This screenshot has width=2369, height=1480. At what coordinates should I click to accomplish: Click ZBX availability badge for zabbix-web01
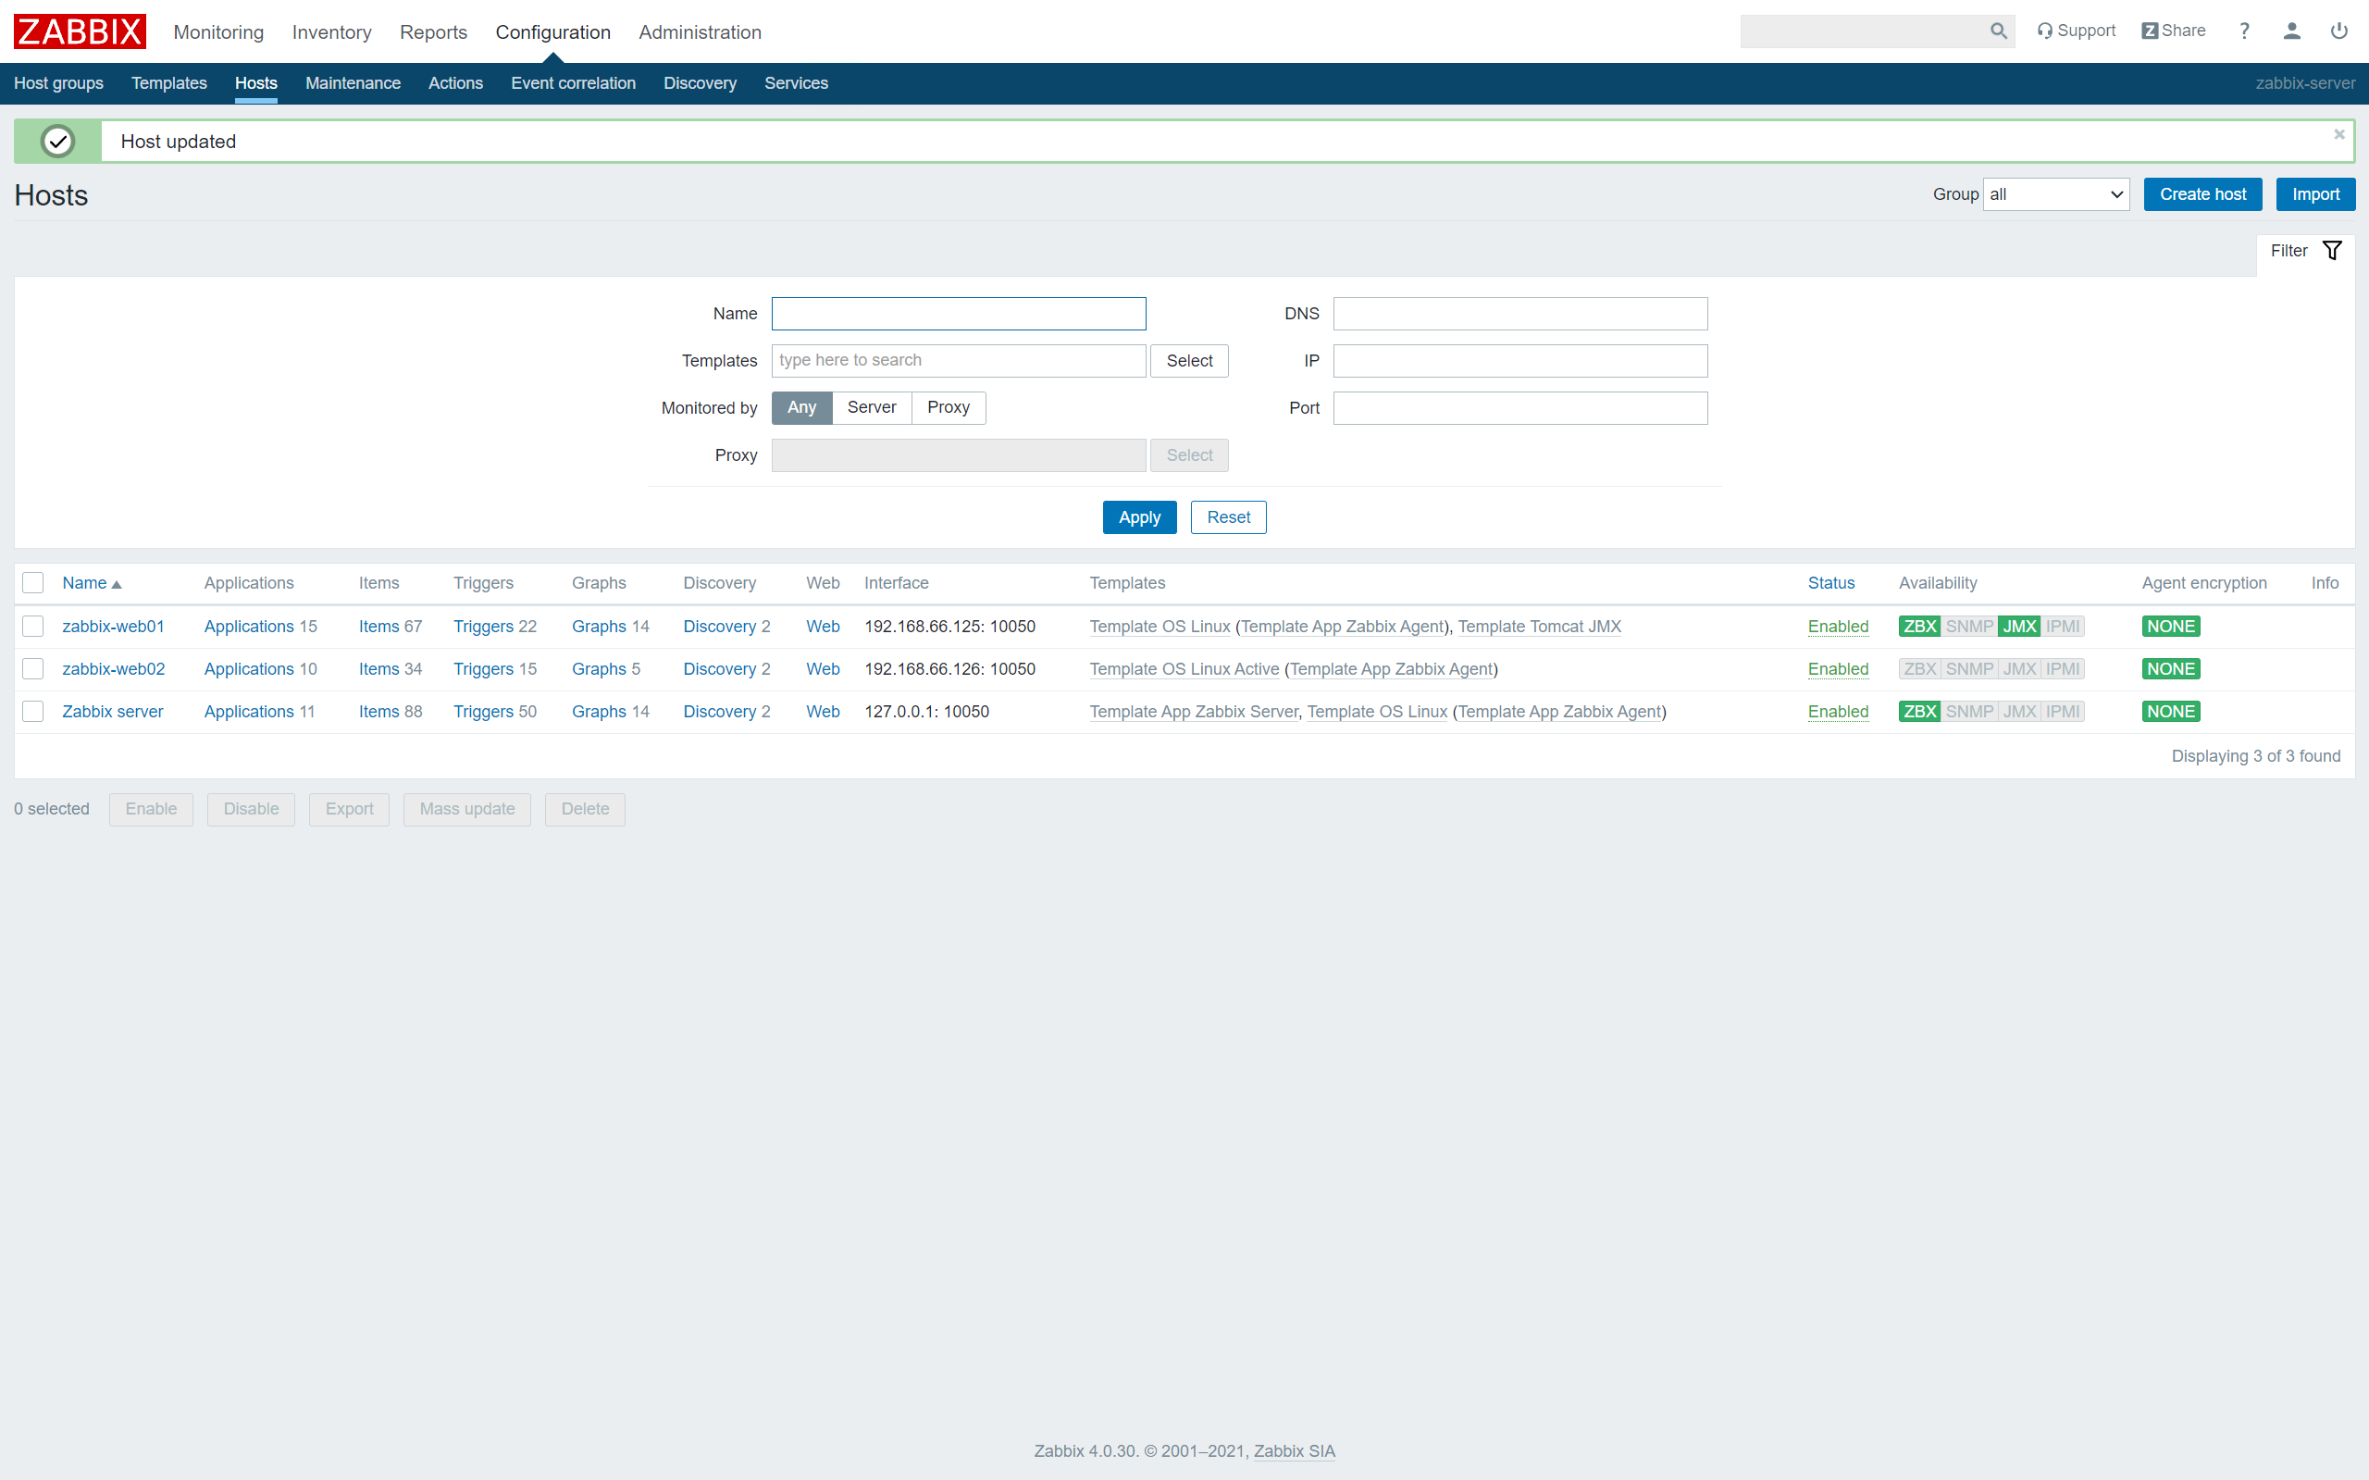click(1919, 627)
